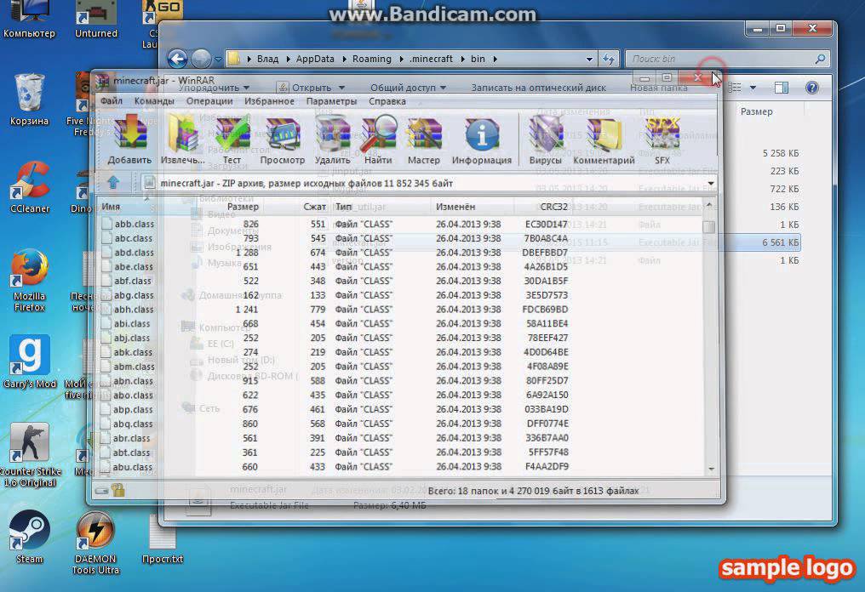The height and width of the screenshot is (592, 865).
Task: Open the Упорядочить dropdown in Explorer
Action: 214,88
